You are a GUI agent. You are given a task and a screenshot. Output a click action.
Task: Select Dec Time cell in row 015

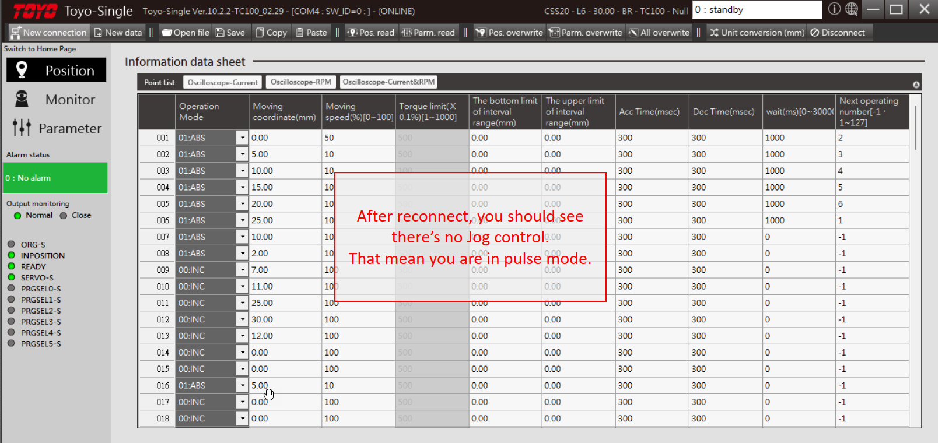point(726,369)
